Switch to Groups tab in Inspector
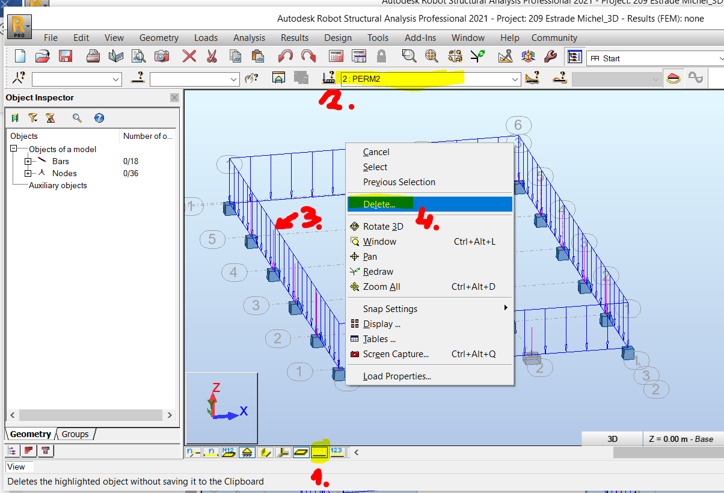Screen dimensions: 724x493 coord(75,434)
